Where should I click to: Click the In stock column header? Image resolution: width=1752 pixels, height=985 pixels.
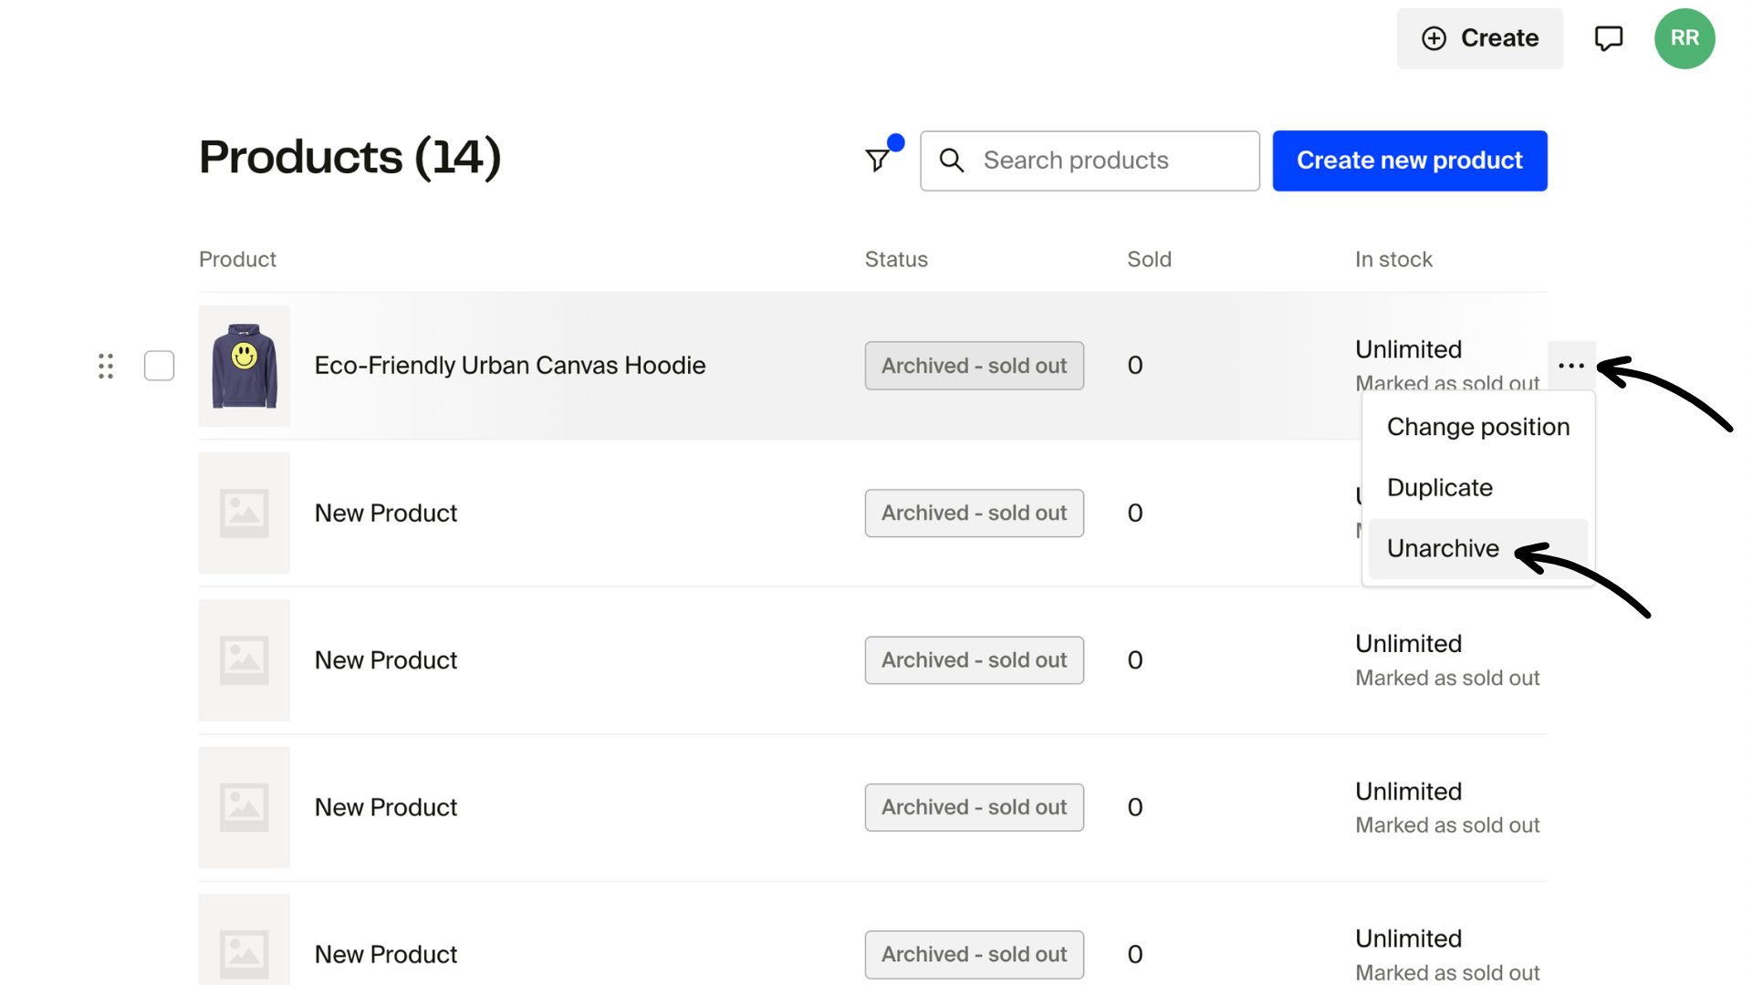[x=1392, y=260]
